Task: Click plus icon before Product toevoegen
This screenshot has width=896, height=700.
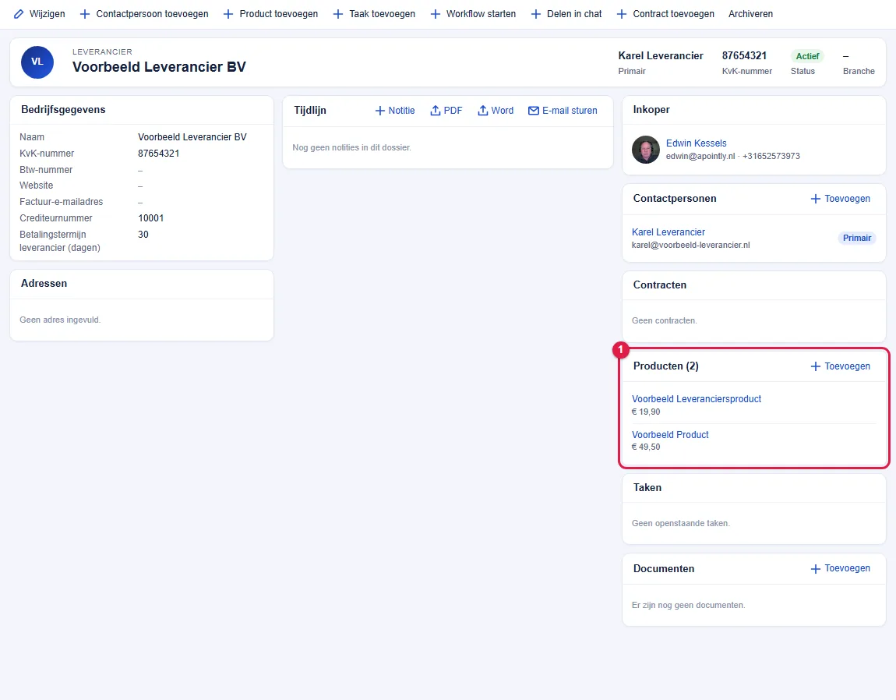Action: [x=228, y=14]
